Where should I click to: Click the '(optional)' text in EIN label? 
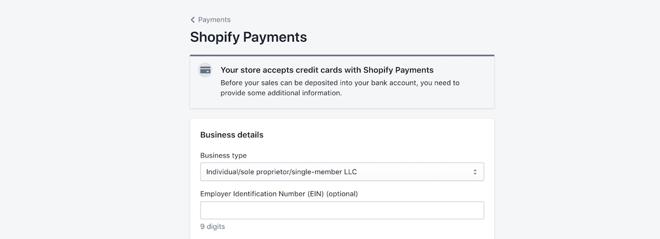click(x=342, y=194)
